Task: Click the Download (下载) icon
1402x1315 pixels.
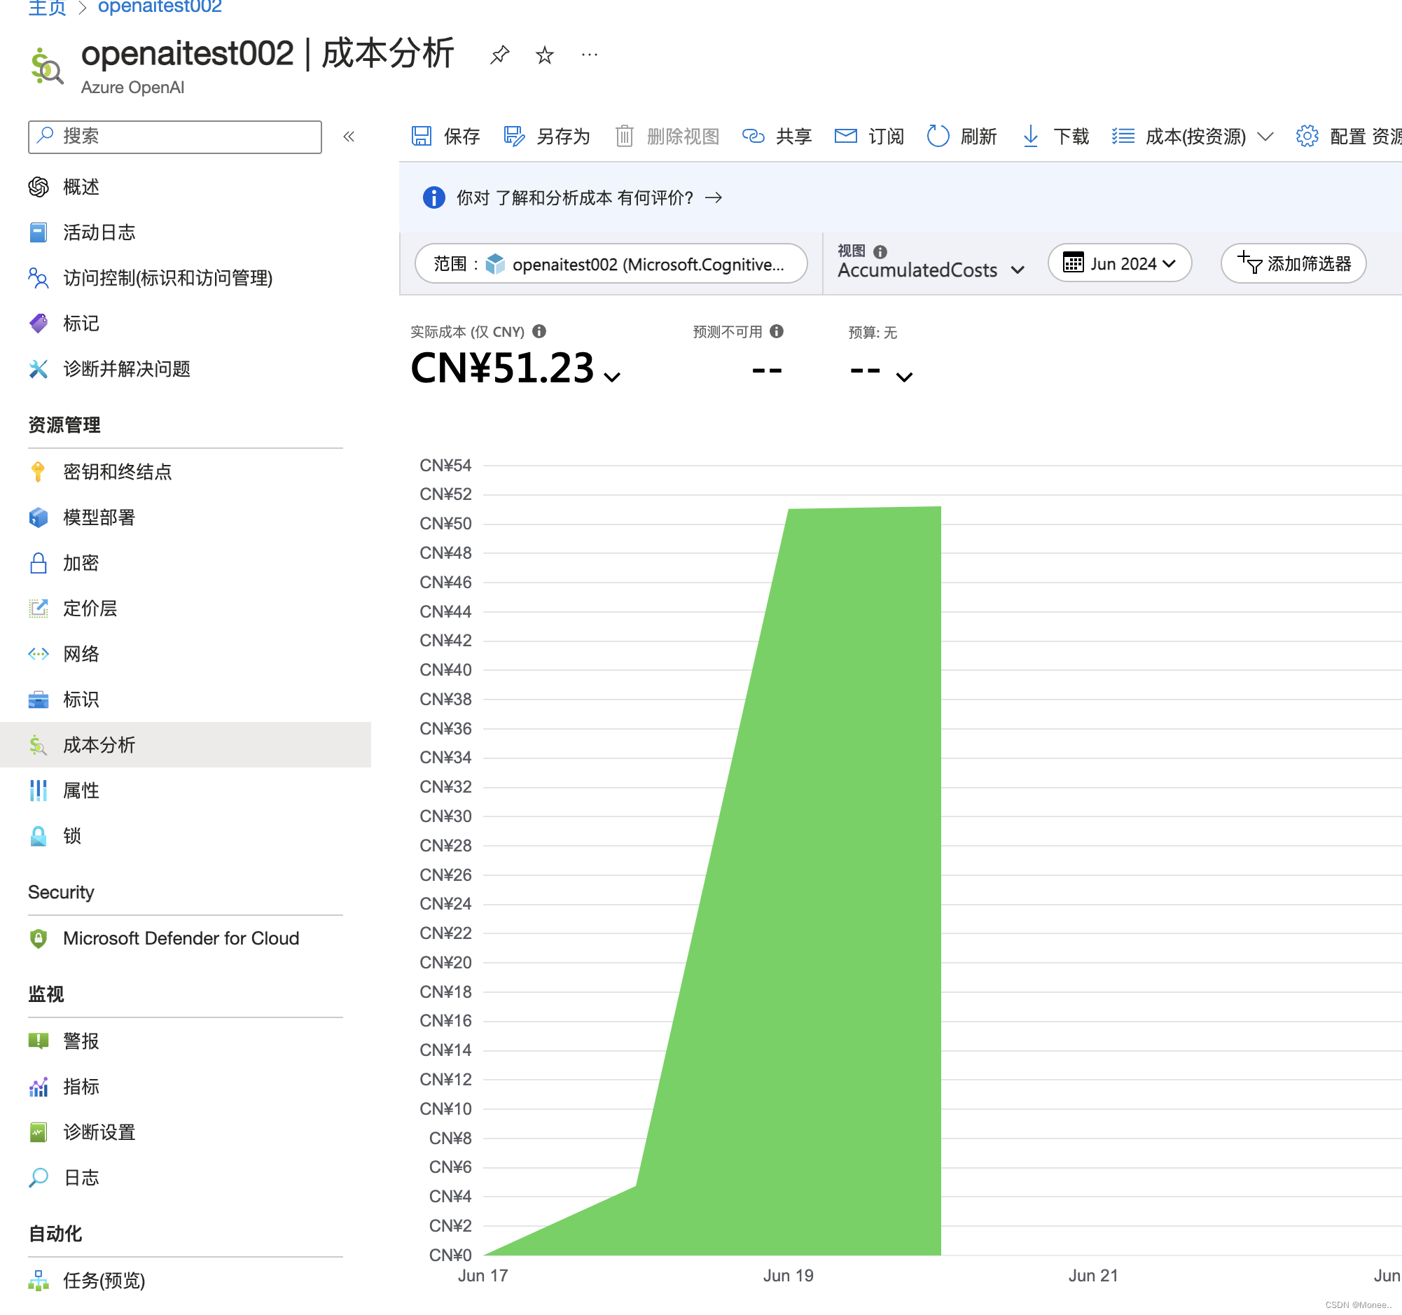Action: (1030, 136)
